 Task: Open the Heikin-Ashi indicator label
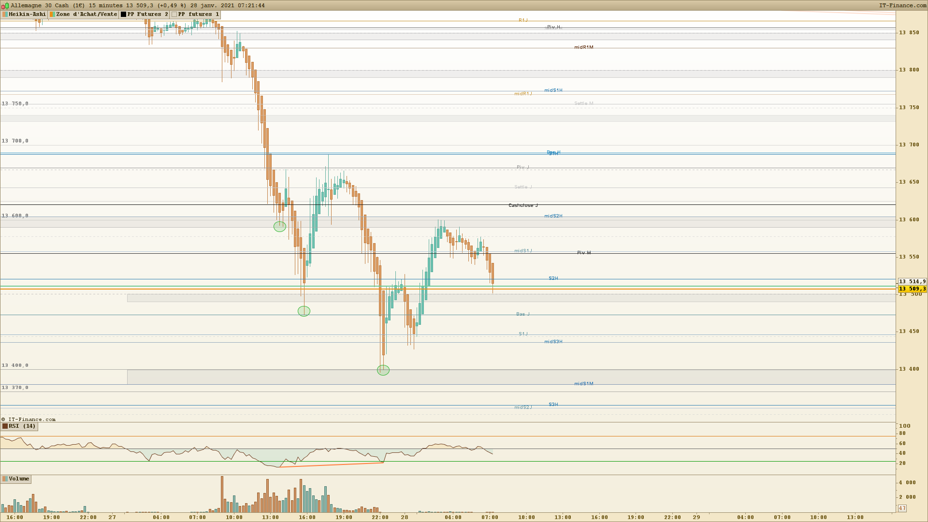27,14
